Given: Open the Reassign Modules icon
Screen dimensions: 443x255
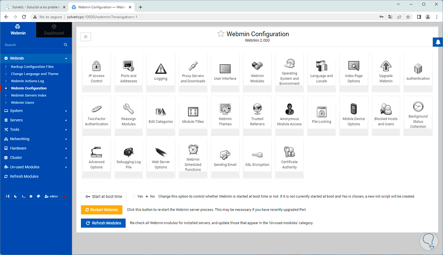Looking at the screenshot, I should (x=128, y=116).
